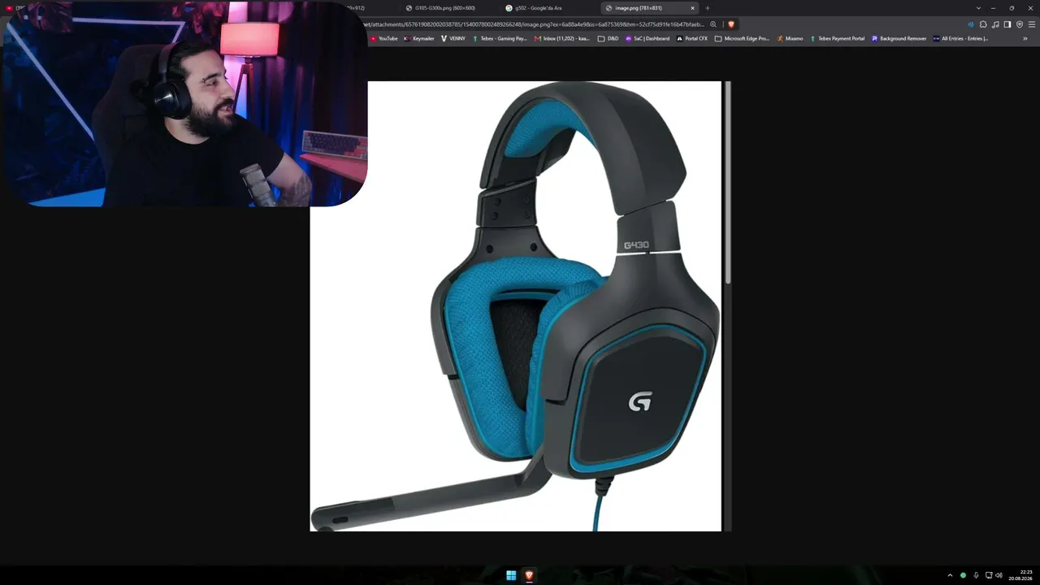
Task: Expand the tab search dropdown arrow
Action: coord(978,8)
